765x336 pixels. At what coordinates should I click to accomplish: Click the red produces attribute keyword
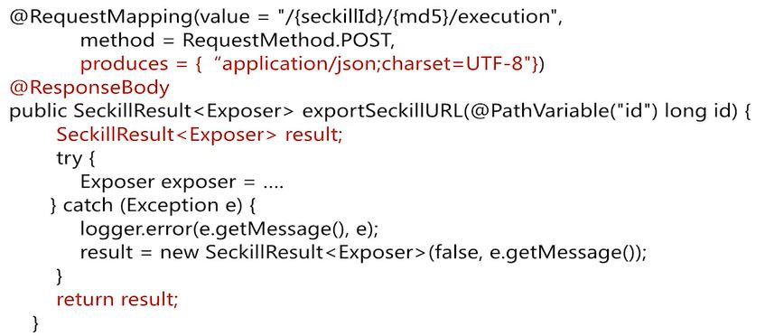[x=124, y=65]
